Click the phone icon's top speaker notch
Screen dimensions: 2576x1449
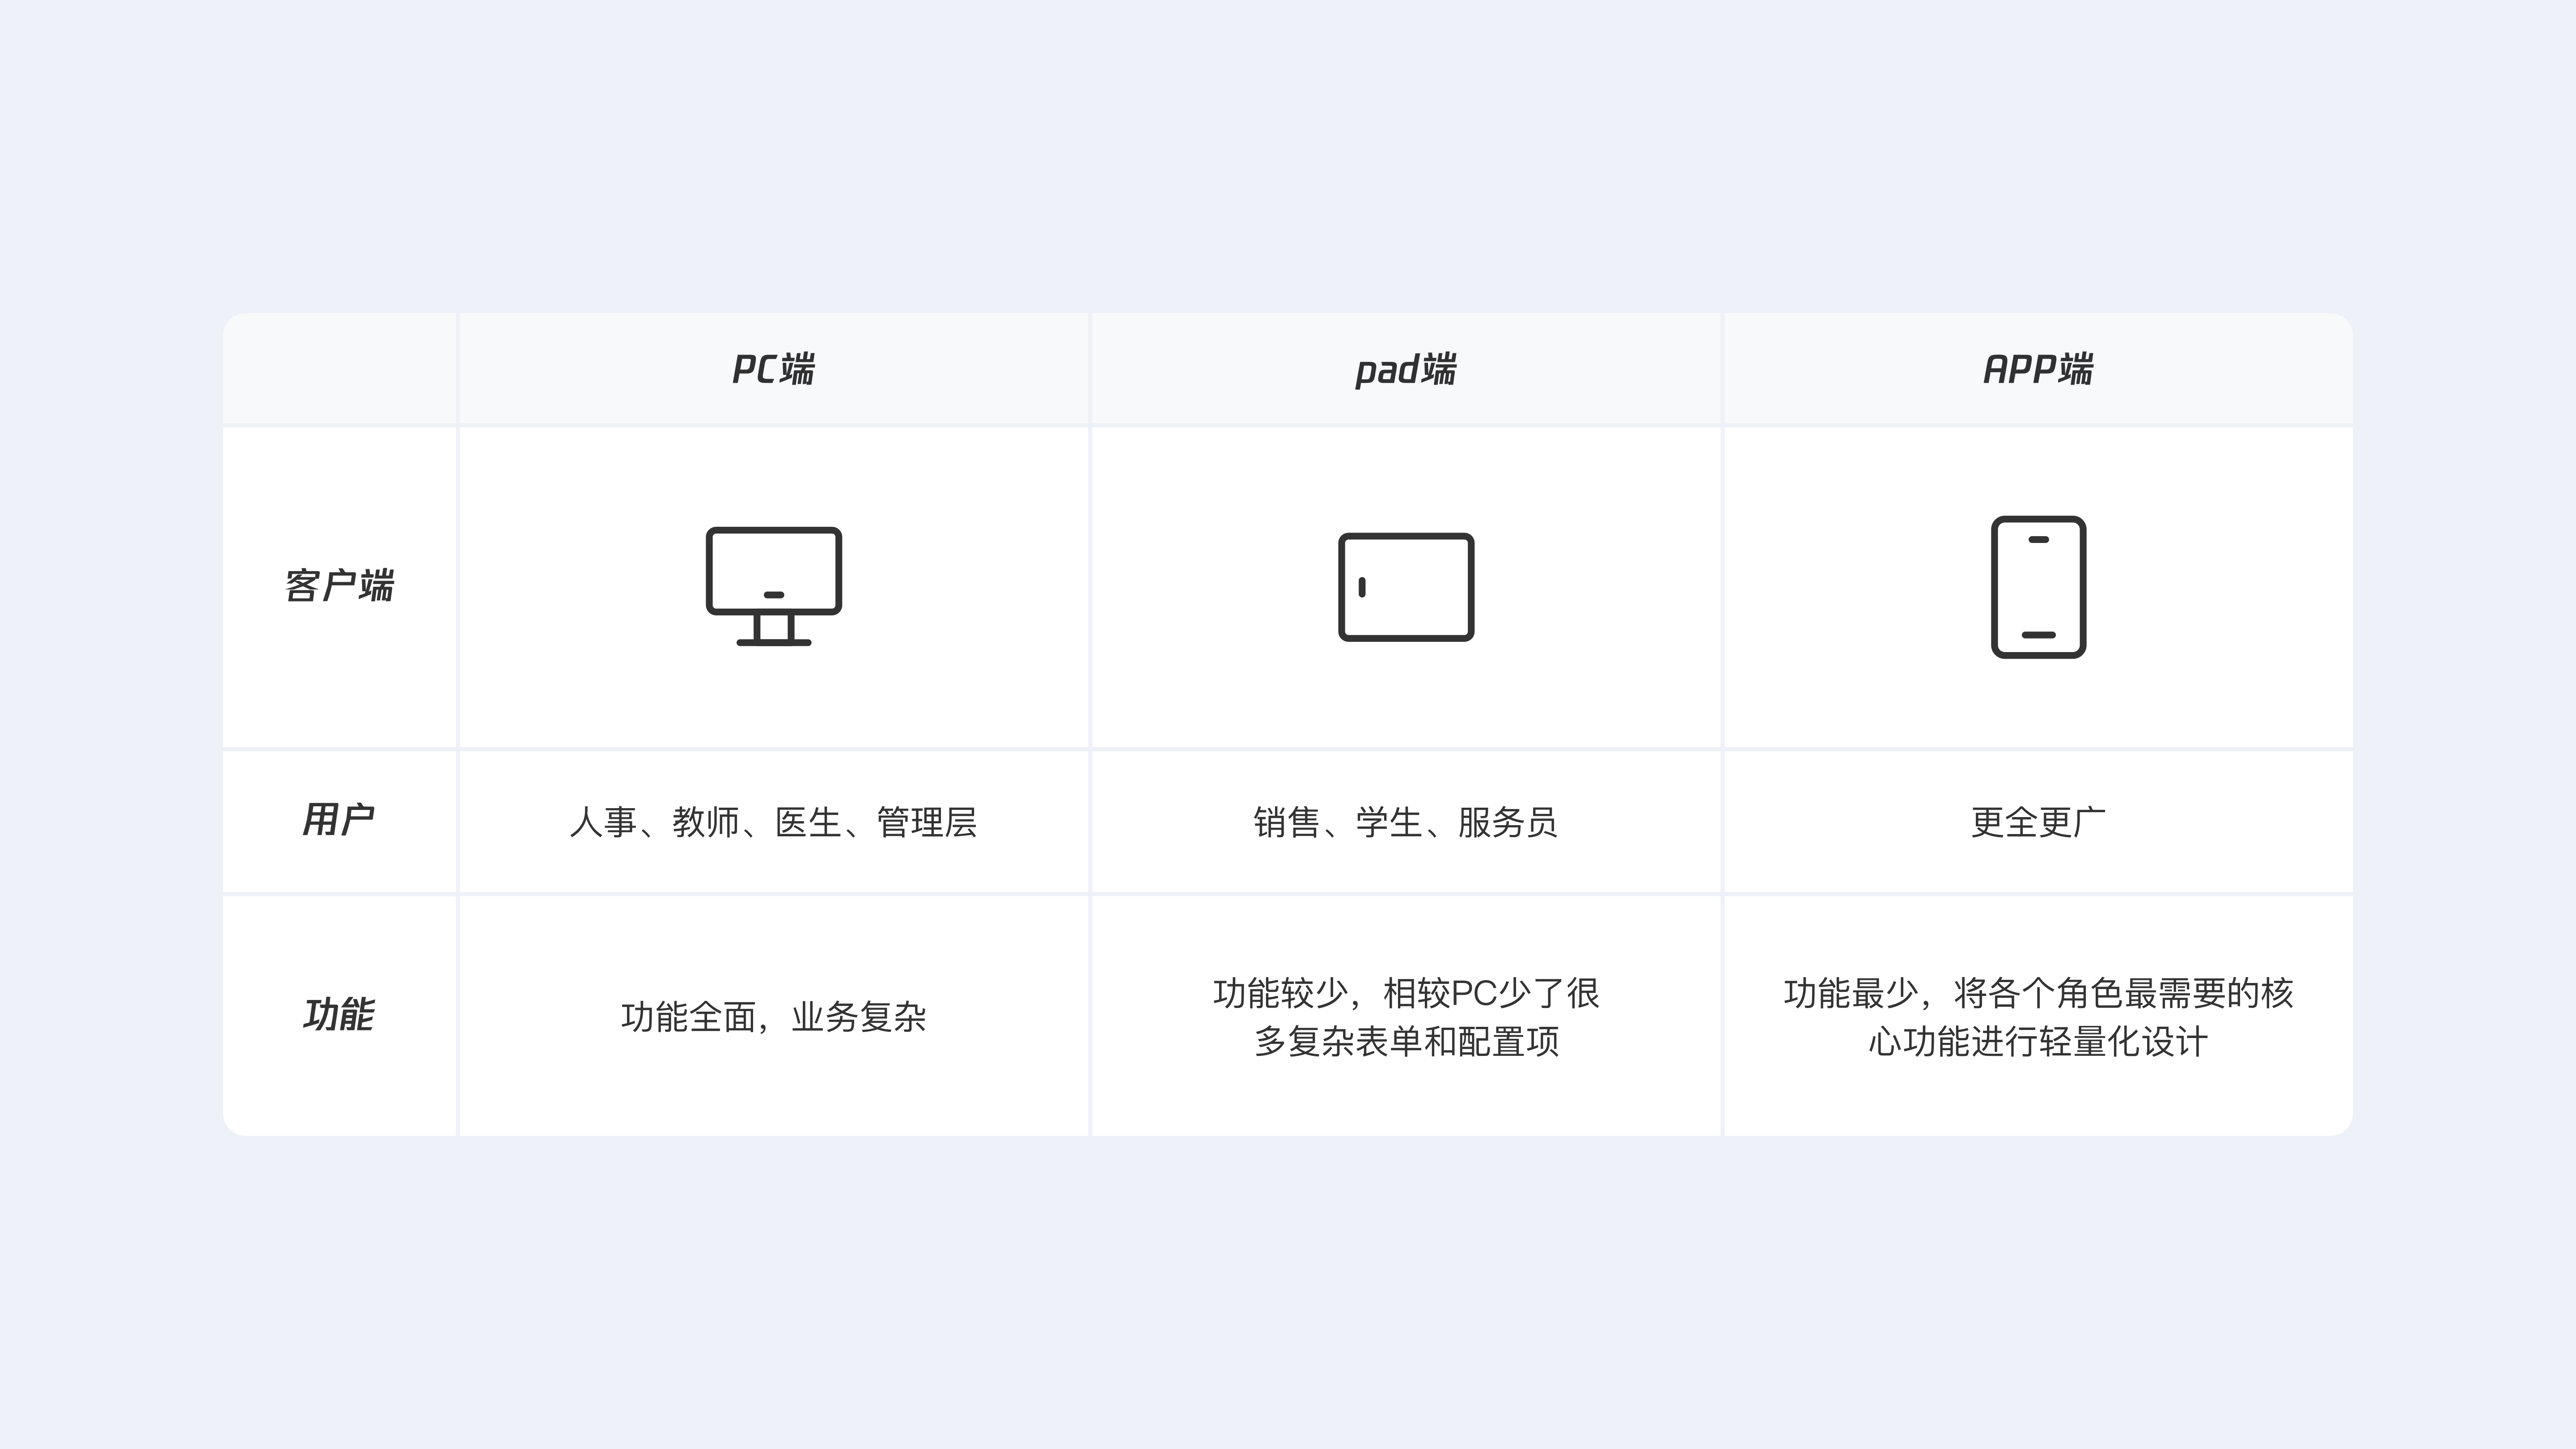coord(2038,540)
